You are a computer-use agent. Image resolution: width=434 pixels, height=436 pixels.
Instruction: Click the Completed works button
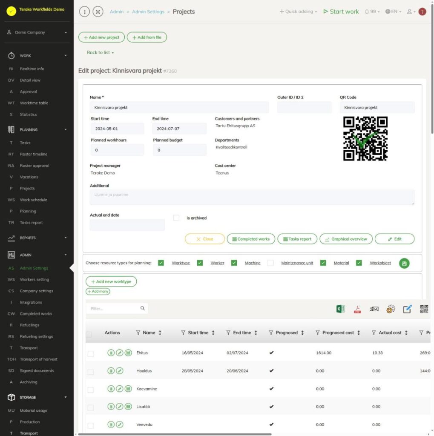click(x=251, y=239)
